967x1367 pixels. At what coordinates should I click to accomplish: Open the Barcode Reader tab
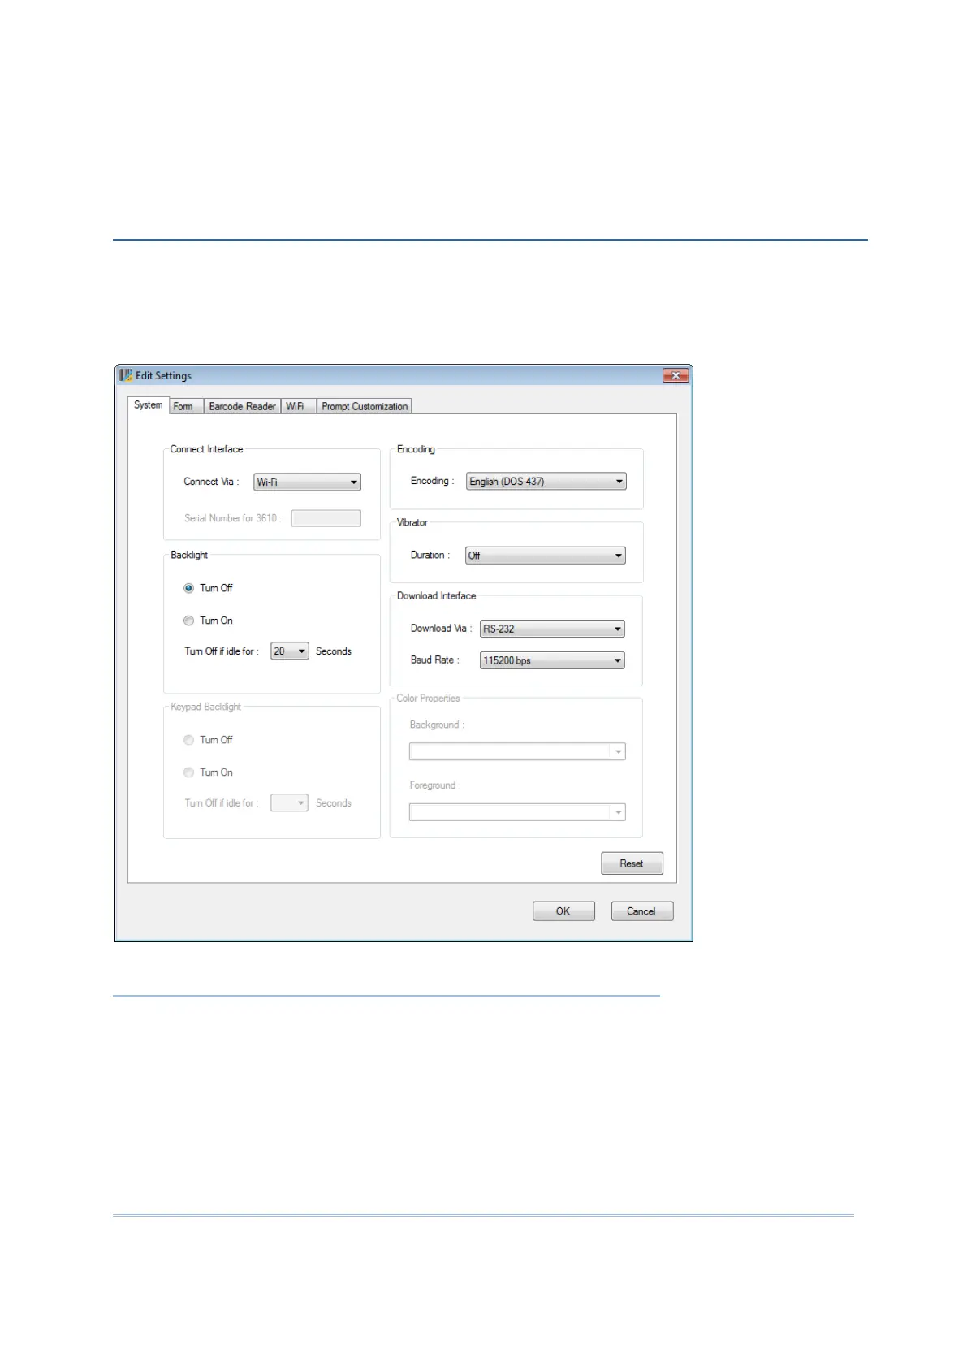point(242,406)
